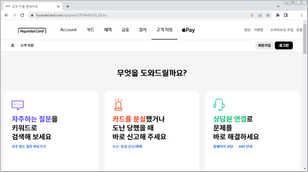
Task: Open 자주 묻는 질문 바로가기 link
Action: (x=29, y=146)
